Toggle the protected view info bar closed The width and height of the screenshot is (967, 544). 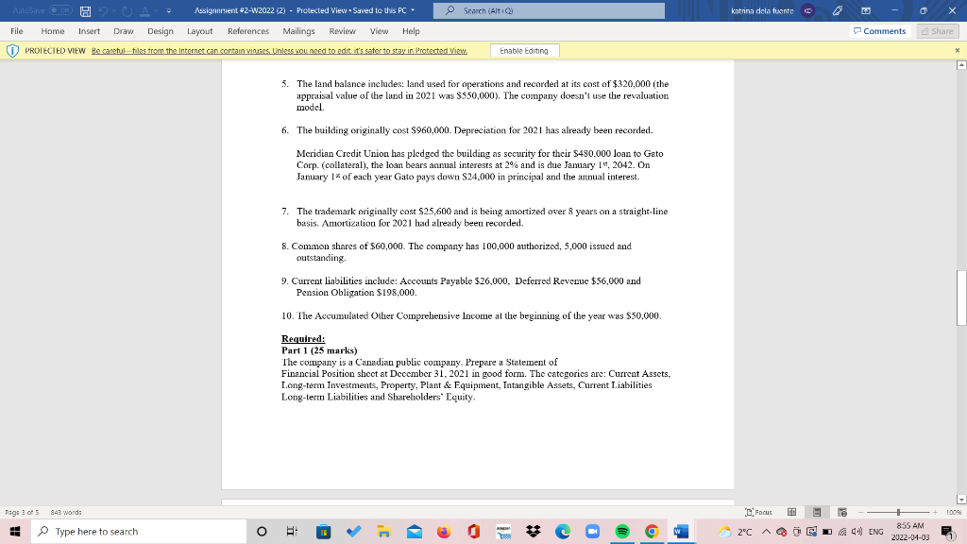pos(956,48)
